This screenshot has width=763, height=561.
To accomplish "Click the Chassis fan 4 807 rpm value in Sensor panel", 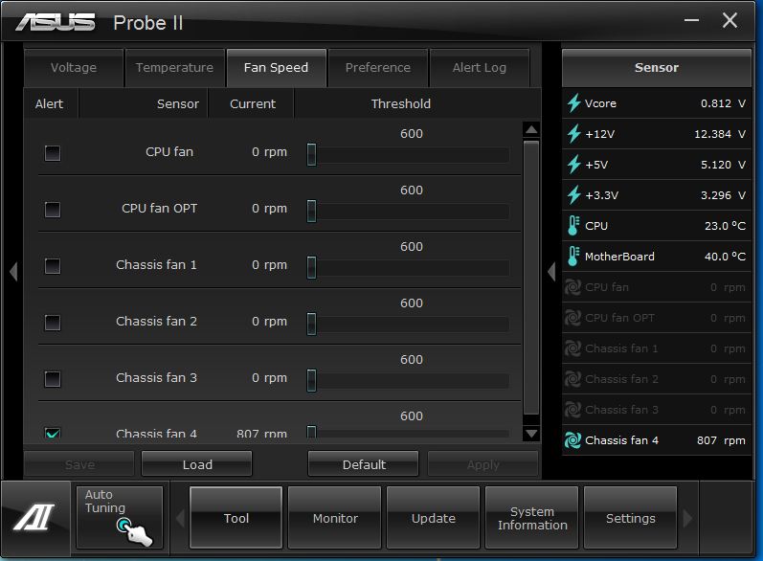I will tap(721, 440).
